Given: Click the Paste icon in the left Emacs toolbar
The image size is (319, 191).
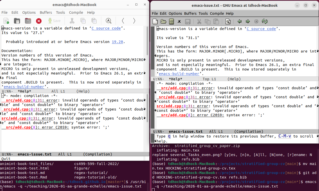Looking at the screenshot, I should [94, 21].
